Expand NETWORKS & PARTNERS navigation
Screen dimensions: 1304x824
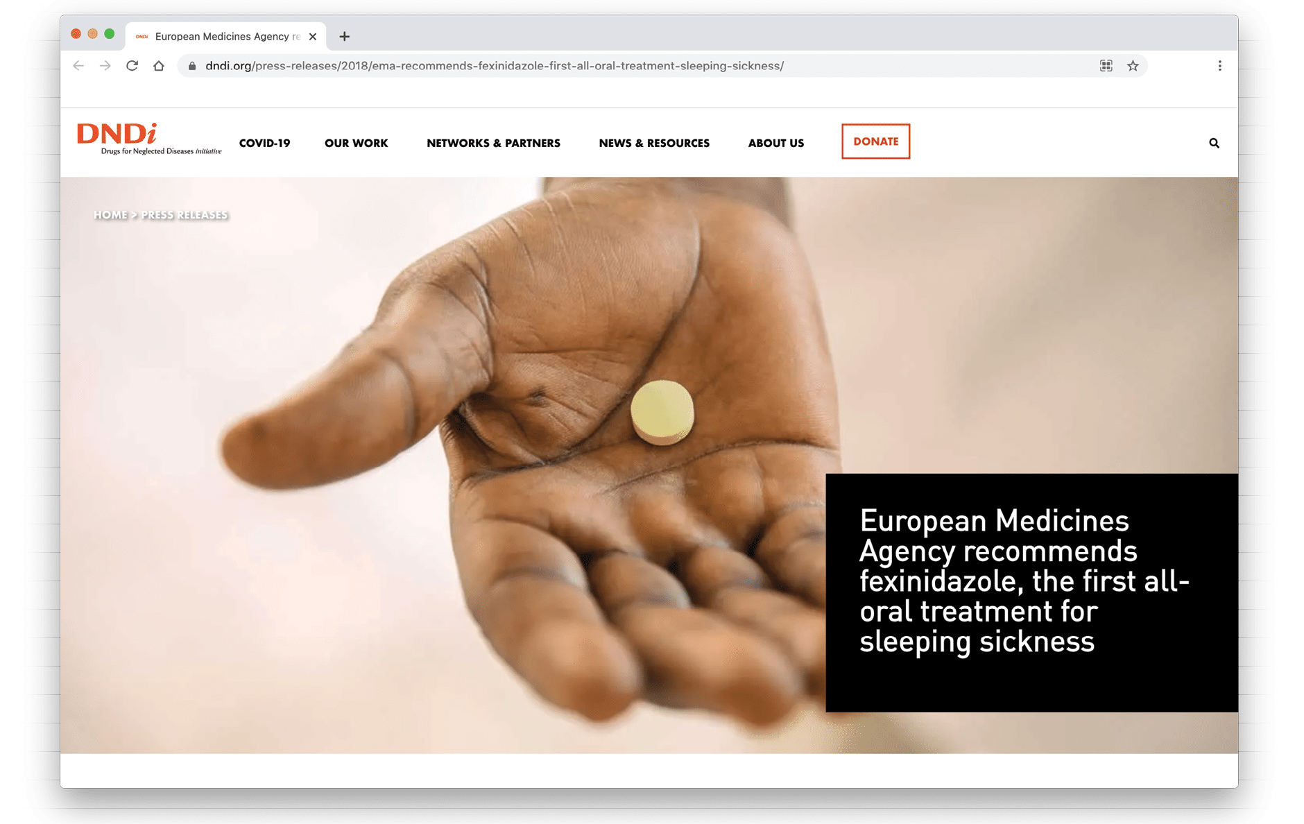(x=493, y=143)
